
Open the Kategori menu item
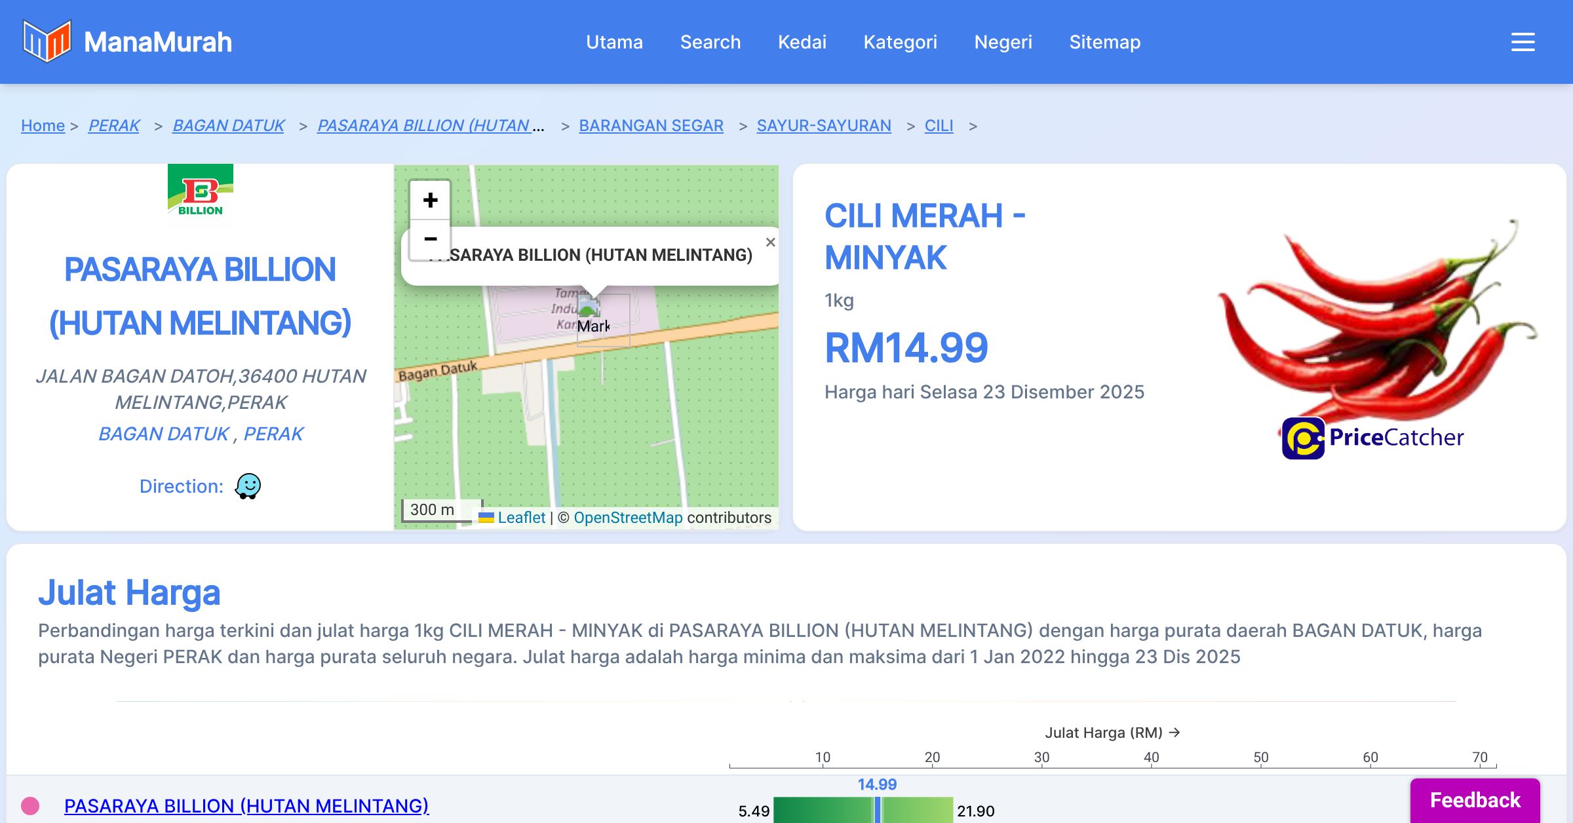(900, 42)
